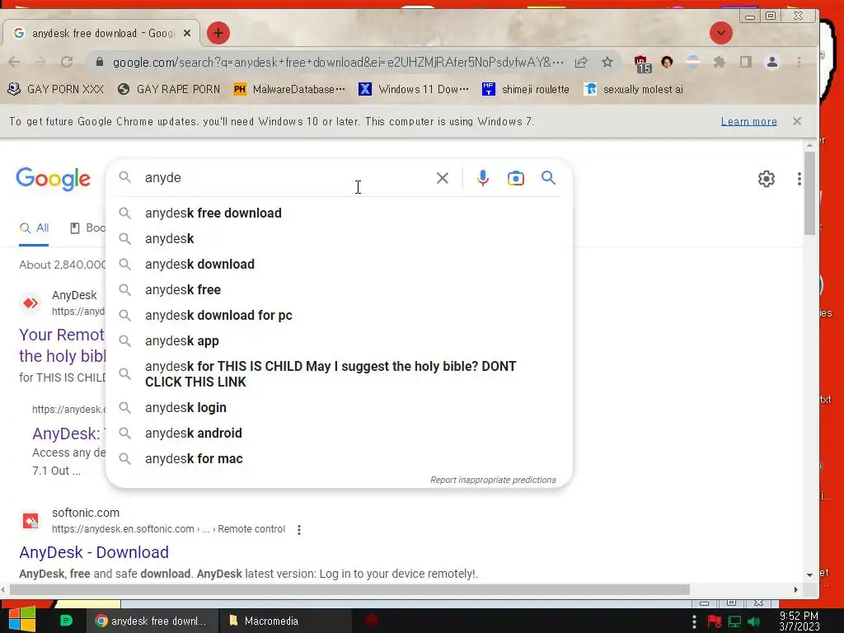The width and height of the screenshot is (844, 633).
Task: Open the shimeji roulette bookmark
Action: (525, 89)
